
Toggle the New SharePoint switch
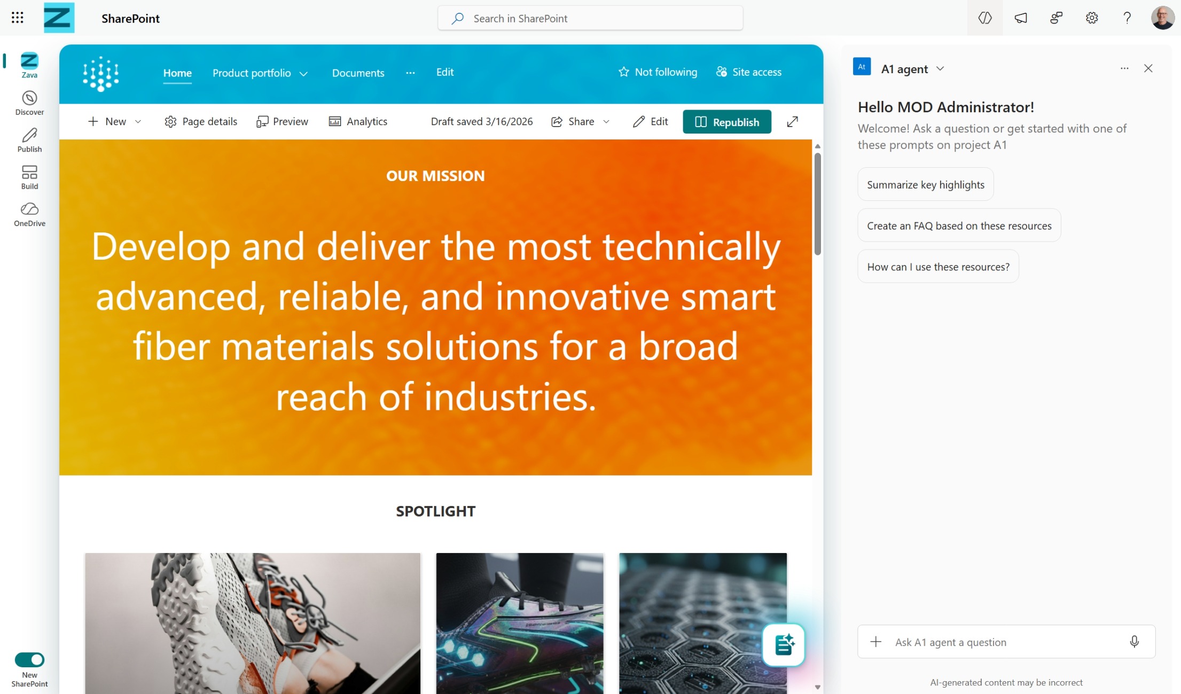pos(29,659)
